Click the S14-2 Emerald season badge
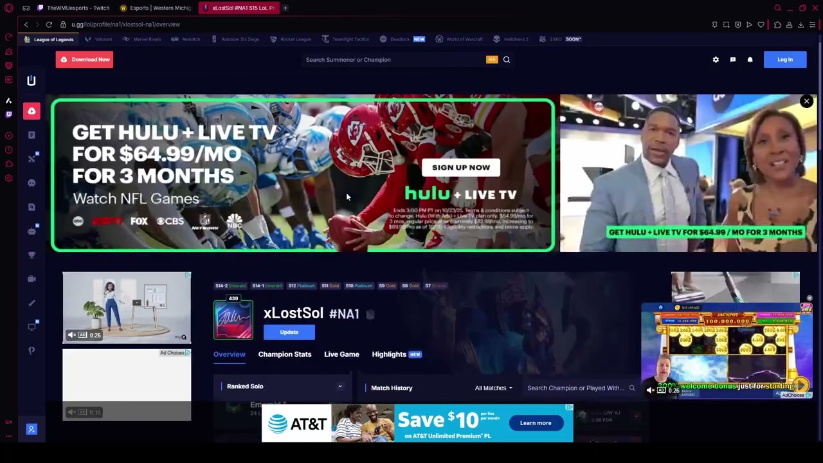The image size is (823, 463). pos(230,286)
